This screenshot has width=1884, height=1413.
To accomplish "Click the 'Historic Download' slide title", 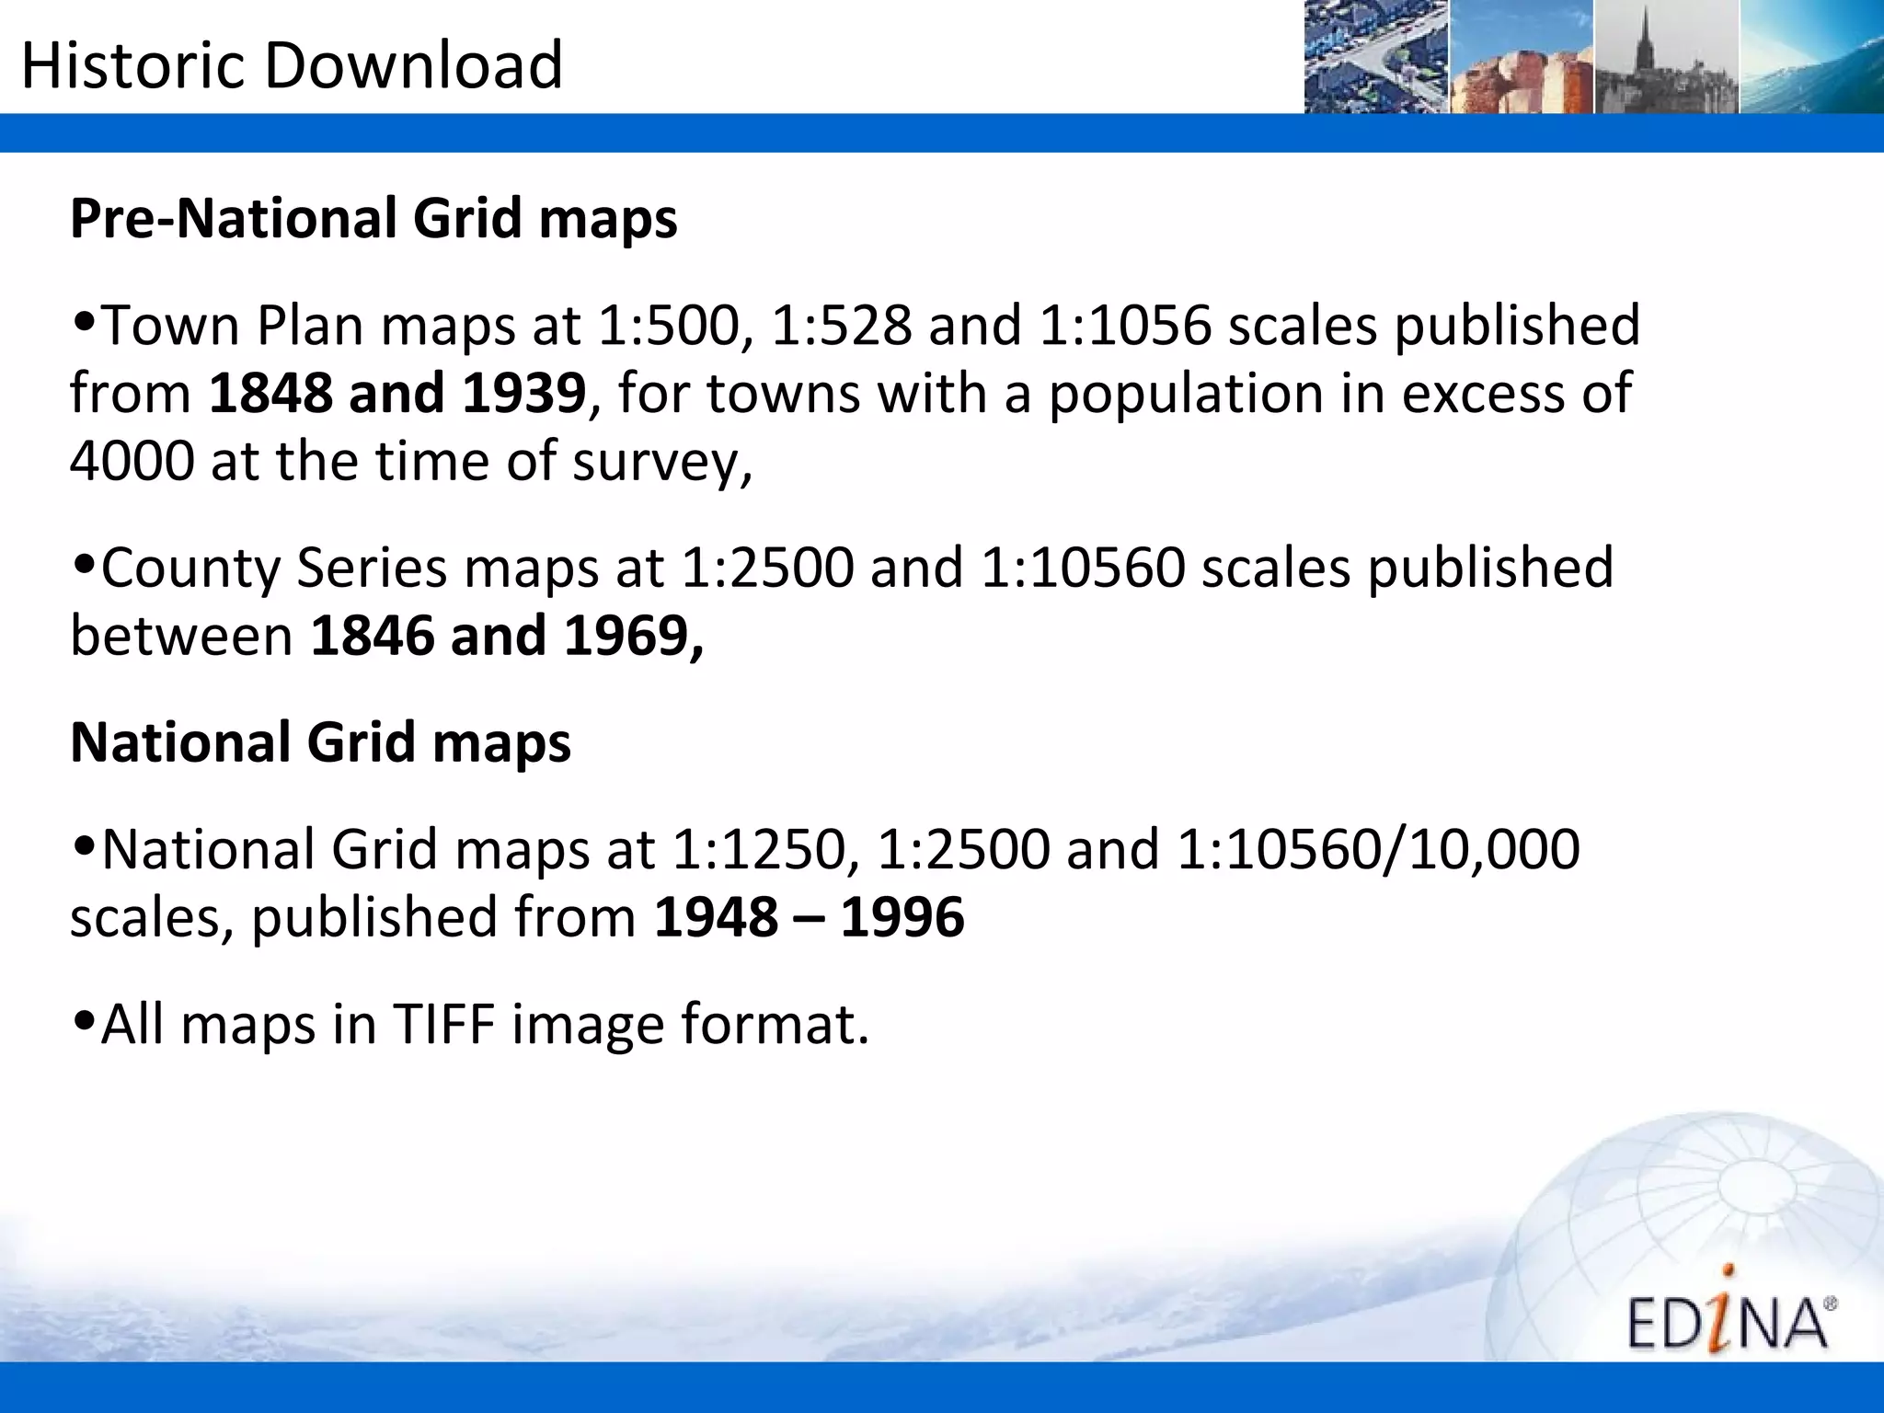I will pyautogui.click(x=292, y=65).
